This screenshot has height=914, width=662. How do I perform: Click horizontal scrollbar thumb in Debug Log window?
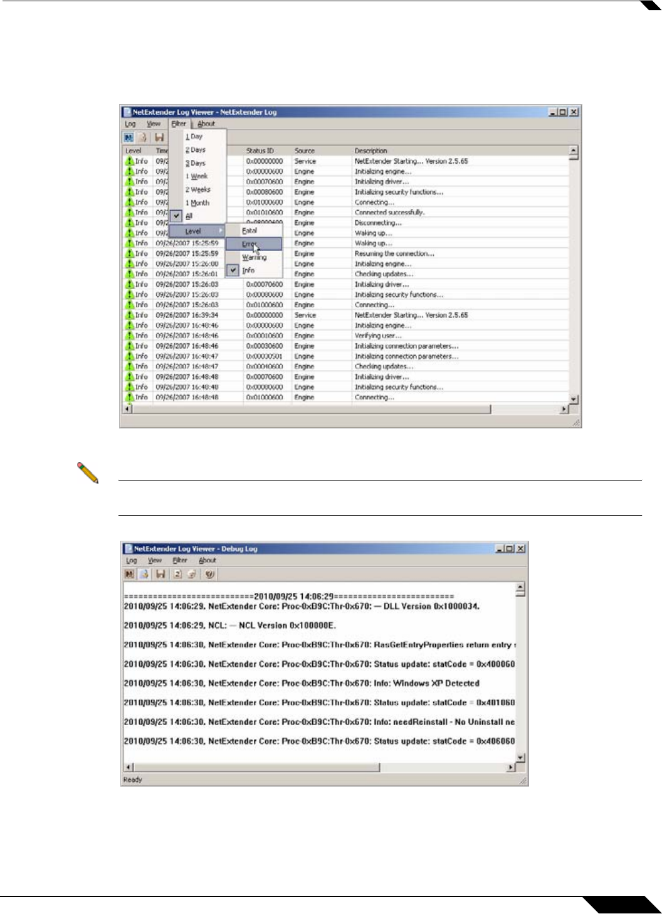click(x=257, y=768)
